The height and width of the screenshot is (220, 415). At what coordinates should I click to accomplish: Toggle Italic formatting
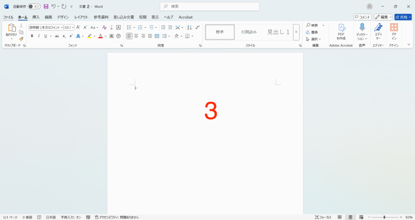coord(39,36)
